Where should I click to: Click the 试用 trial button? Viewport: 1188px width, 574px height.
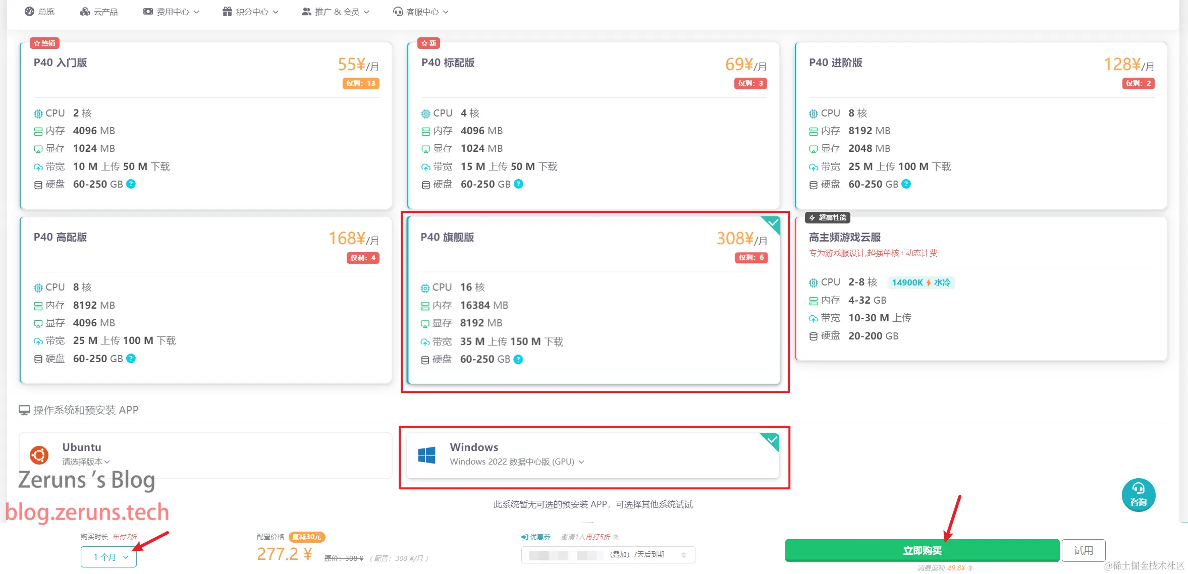pos(1083,550)
